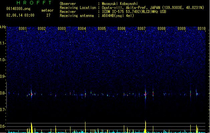Screen dimensions: 210x133
Task: Click the meteor echo between 0301 and 0302
Action: pyautogui.click(x=32, y=94)
